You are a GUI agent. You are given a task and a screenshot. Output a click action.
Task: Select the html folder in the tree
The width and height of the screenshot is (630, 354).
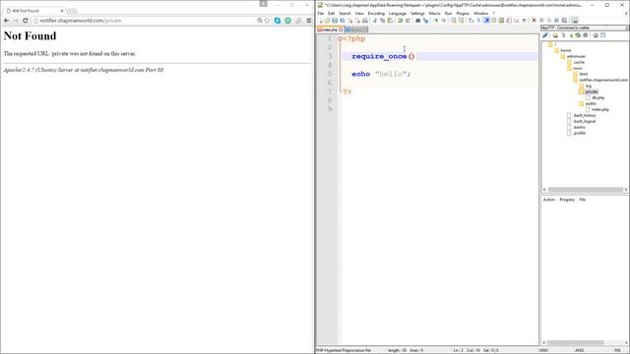tap(584, 75)
